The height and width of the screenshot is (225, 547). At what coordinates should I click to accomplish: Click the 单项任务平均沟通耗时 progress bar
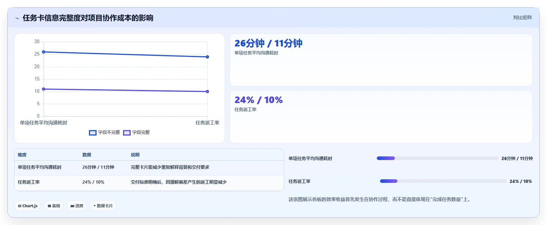(x=437, y=158)
